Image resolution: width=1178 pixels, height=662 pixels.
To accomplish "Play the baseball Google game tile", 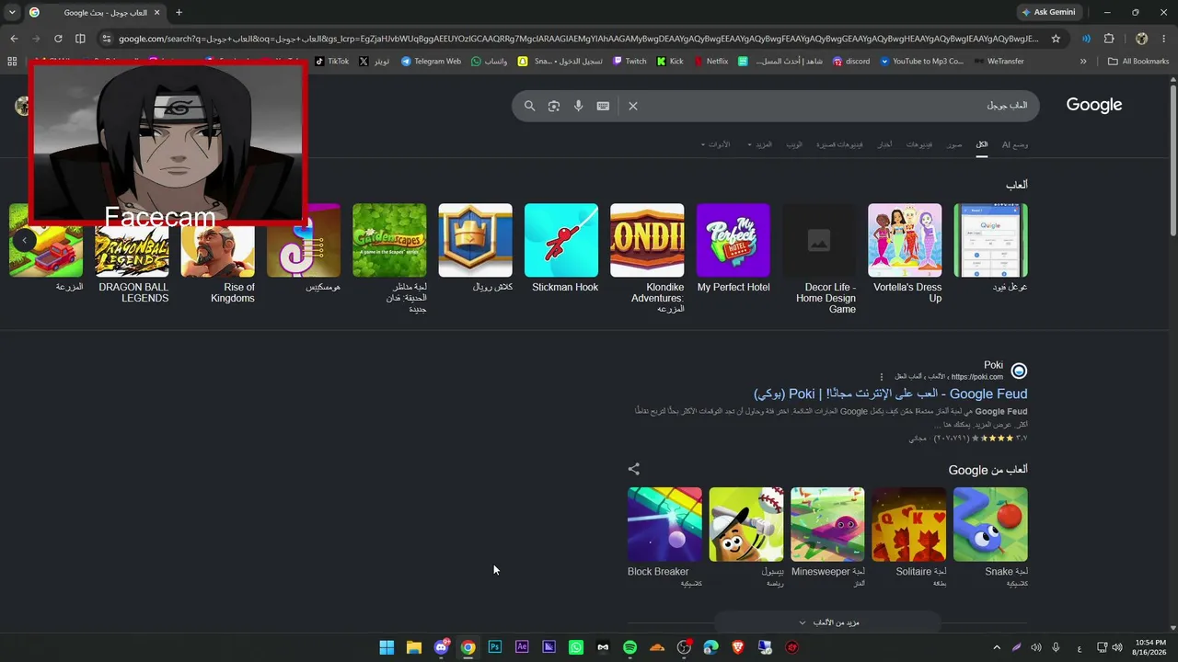I will tap(746, 524).
